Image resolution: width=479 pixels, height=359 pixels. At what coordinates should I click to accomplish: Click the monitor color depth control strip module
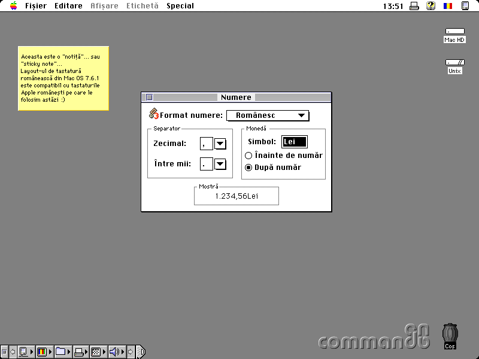(42, 352)
